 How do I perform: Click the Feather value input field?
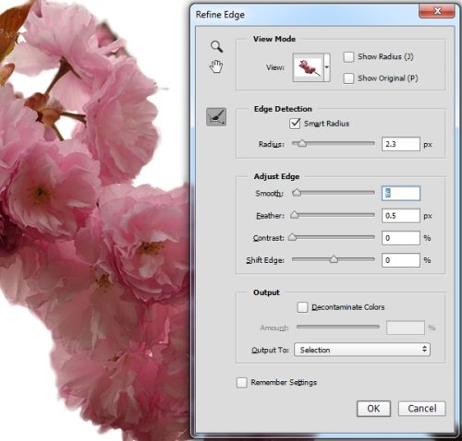[401, 216]
